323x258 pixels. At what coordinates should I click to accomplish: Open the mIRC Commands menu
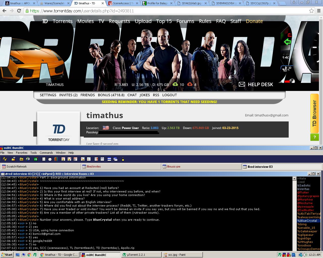coord(46,153)
